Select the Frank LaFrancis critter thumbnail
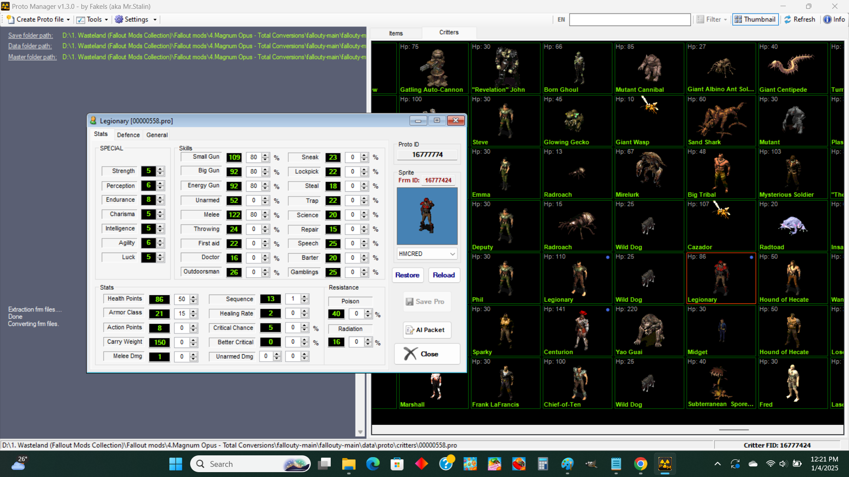 [x=505, y=383]
